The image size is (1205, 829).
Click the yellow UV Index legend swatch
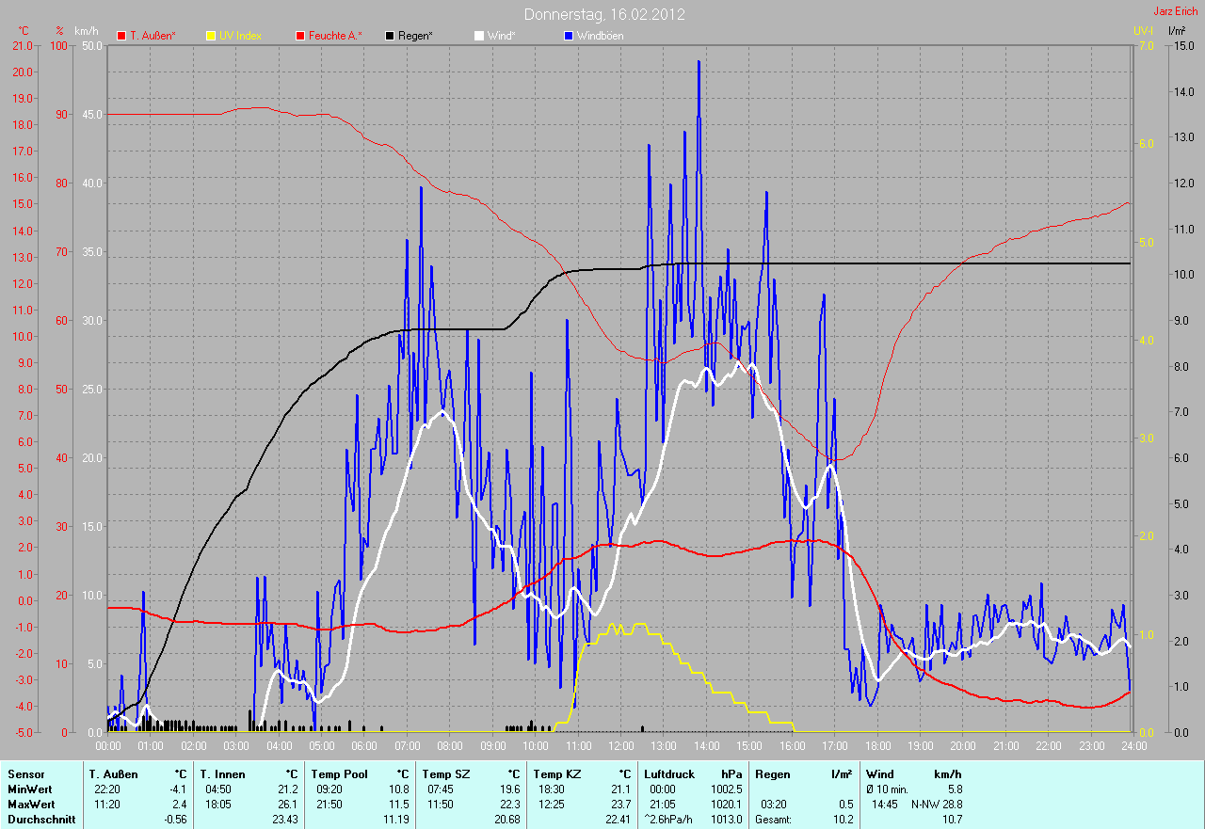click(211, 36)
